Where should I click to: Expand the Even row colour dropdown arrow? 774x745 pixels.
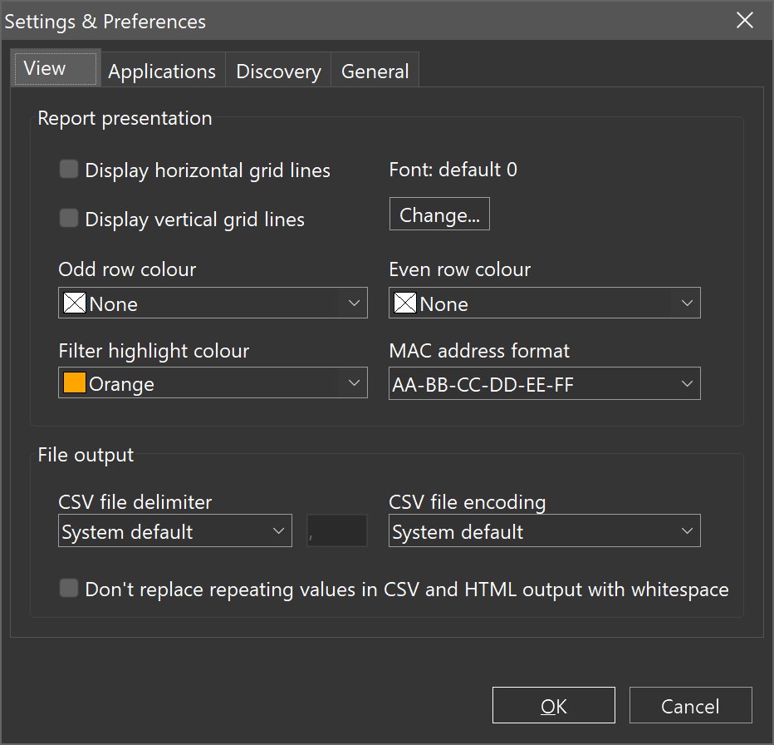[687, 303]
